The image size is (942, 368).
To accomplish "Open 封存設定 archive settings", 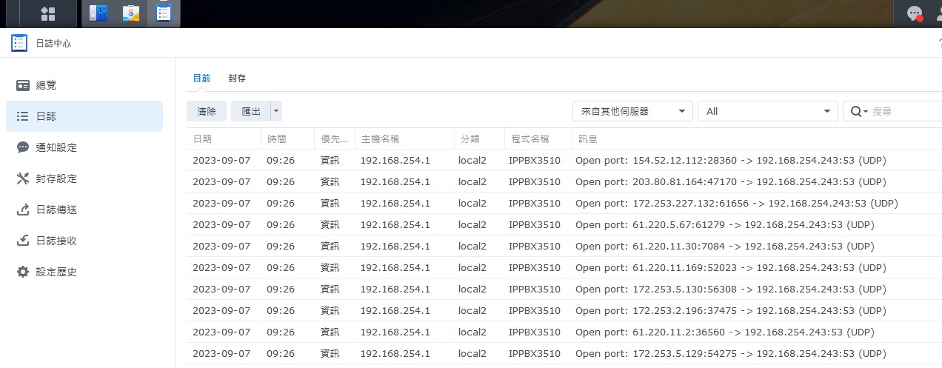I will pyautogui.click(x=56, y=178).
